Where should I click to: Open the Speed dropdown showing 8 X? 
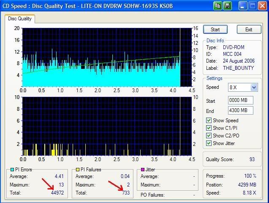tap(253, 88)
